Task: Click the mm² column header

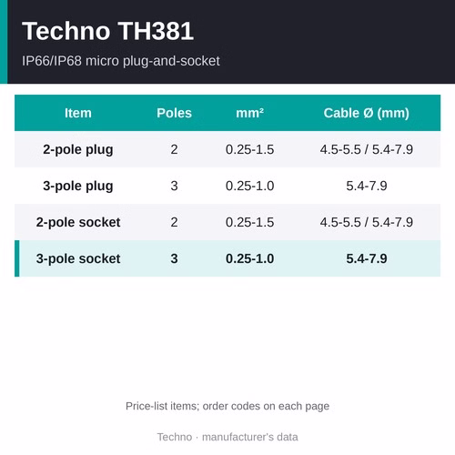Action: point(249,113)
